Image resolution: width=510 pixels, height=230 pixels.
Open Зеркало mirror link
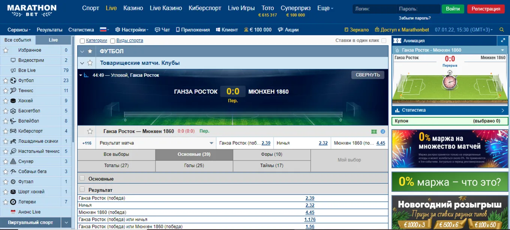(x=357, y=30)
